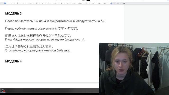Select the right margin marker on ruler
The width and height of the screenshot is (169, 95).
pyautogui.click(x=111, y=3)
